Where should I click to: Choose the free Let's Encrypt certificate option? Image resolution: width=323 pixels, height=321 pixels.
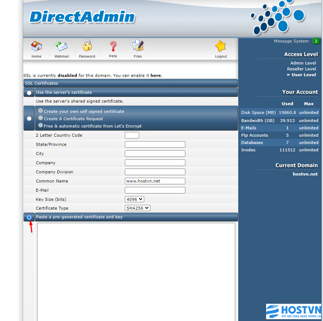[x=41, y=125]
